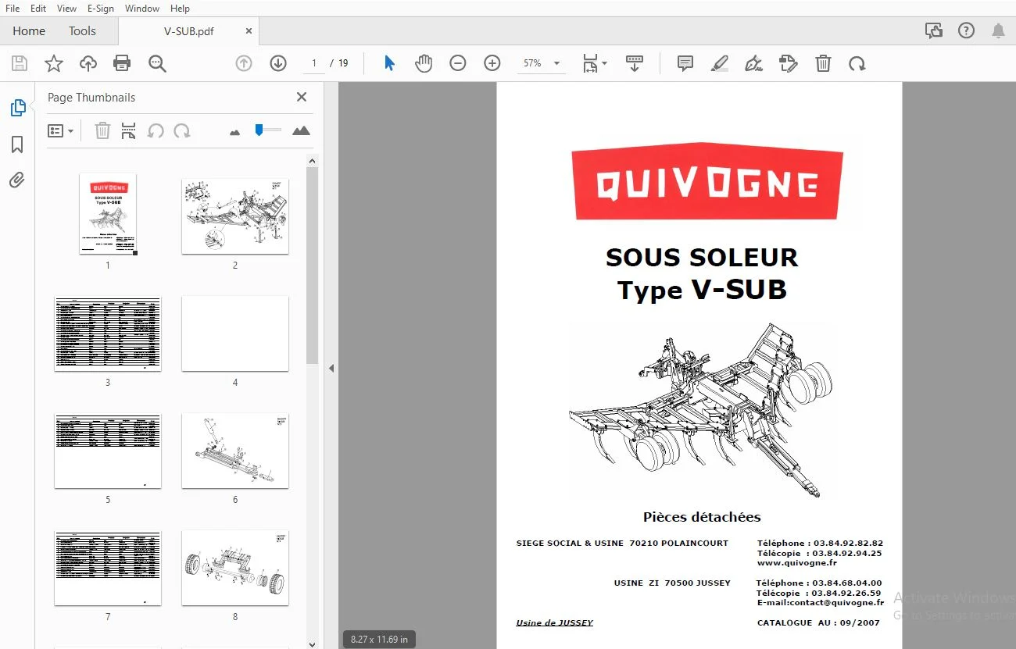Print the document with printer icon
Viewport: 1016px width, 649px height.
(122, 63)
